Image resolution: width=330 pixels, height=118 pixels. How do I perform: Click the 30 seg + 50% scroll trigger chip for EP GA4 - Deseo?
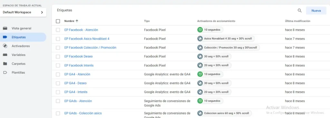pos(214,83)
